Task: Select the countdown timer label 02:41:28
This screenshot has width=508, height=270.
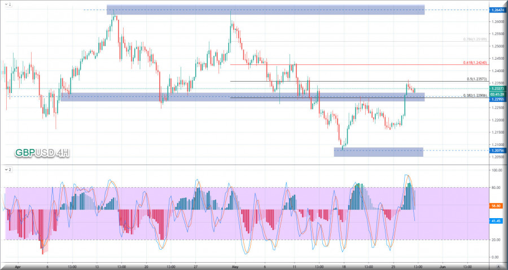Action: (497, 94)
